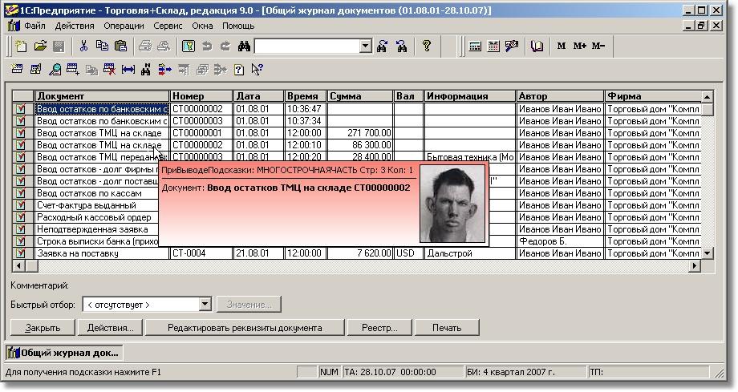Expand the toolbar search combo box
Image resolution: width=738 pixels, height=392 pixels.
(x=366, y=46)
